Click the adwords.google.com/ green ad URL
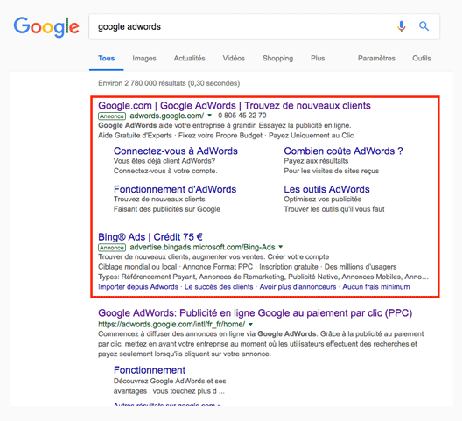The width and height of the screenshot is (462, 421). click(167, 116)
